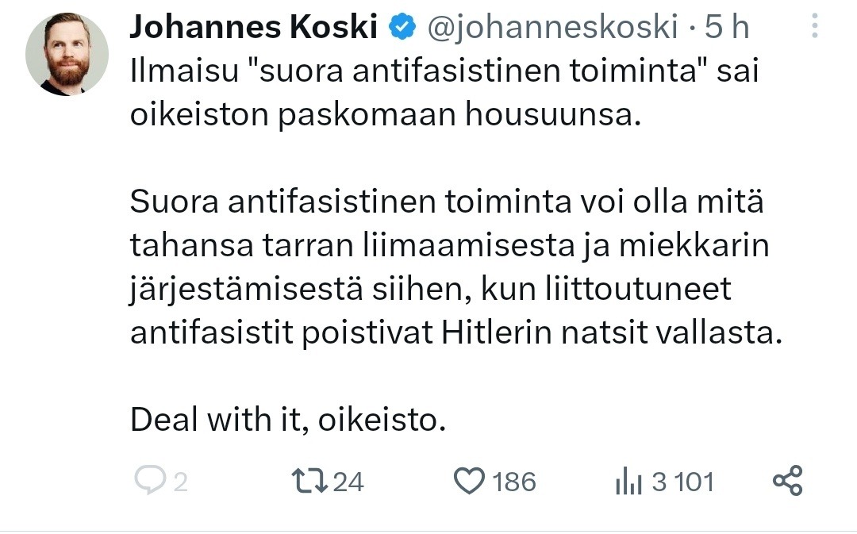Screen dimensions: 857x534
Task: Click the display name Johannes Koski
Action: 253,28
